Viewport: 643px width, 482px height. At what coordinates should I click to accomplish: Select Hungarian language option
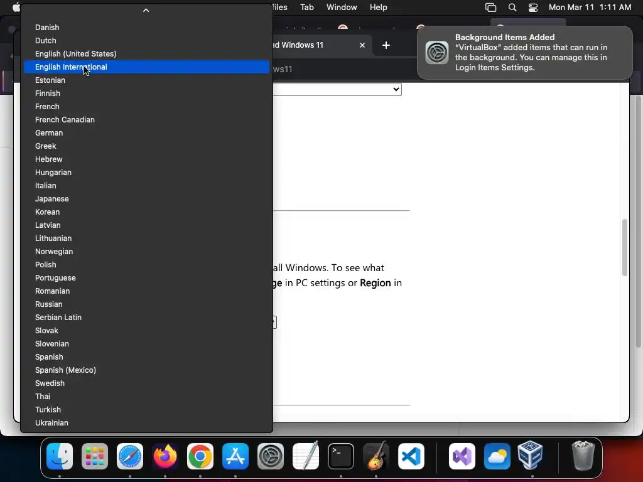(x=146, y=173)
